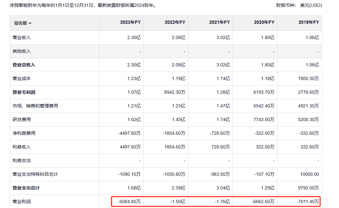Viewport: 339px width, 208px height.
Task: Select the 营业成本 row label
Action: point(21,78)
